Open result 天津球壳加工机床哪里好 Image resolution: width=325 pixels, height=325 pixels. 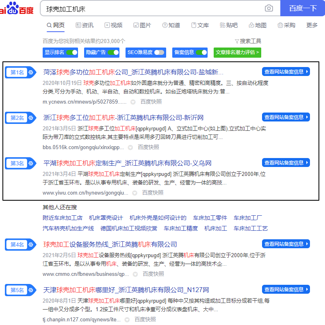click(x=126, y=290)
